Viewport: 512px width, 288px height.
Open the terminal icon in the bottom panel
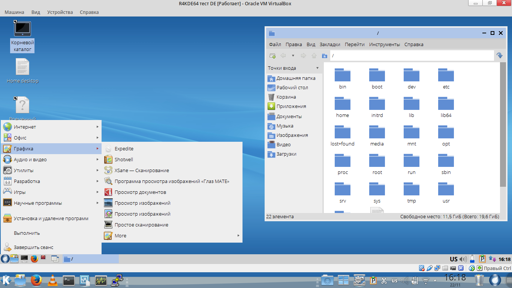(69, 280)
